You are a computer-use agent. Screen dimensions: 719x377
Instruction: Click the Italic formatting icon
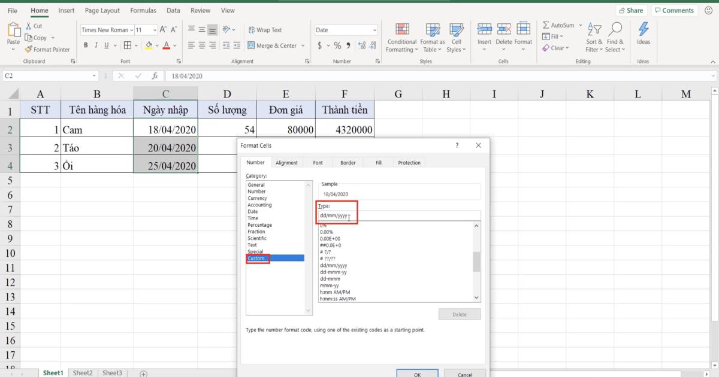pos(96,45)
